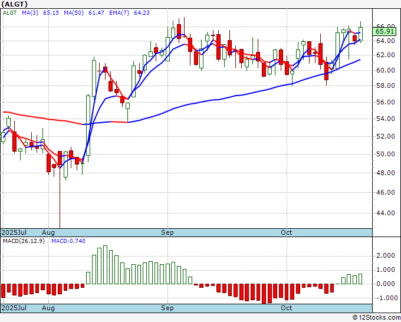Click the MA(3) value 65.15
Screen dimensions: 401x322
(x=51, y=13)
